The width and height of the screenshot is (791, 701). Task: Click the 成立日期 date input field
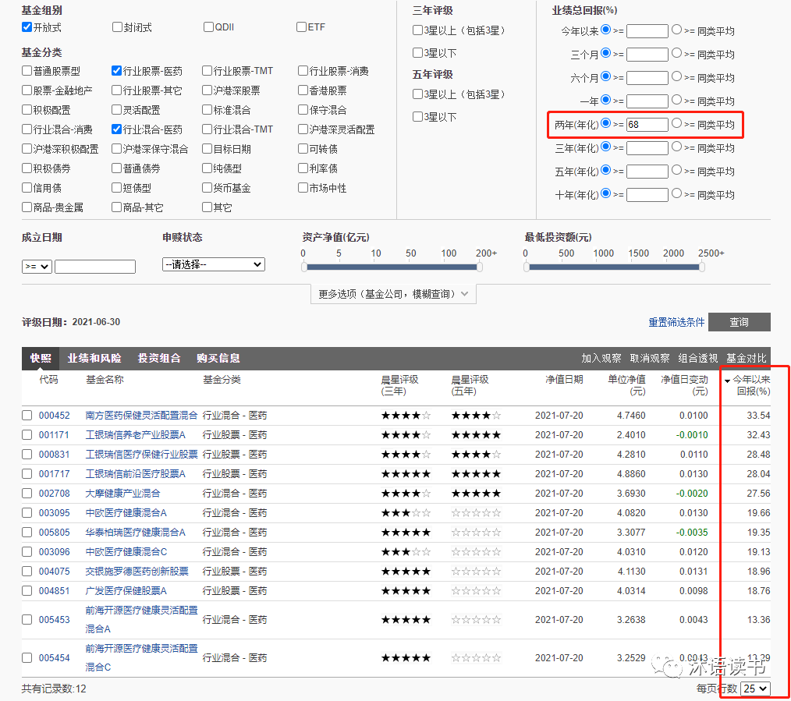point(94,267)
